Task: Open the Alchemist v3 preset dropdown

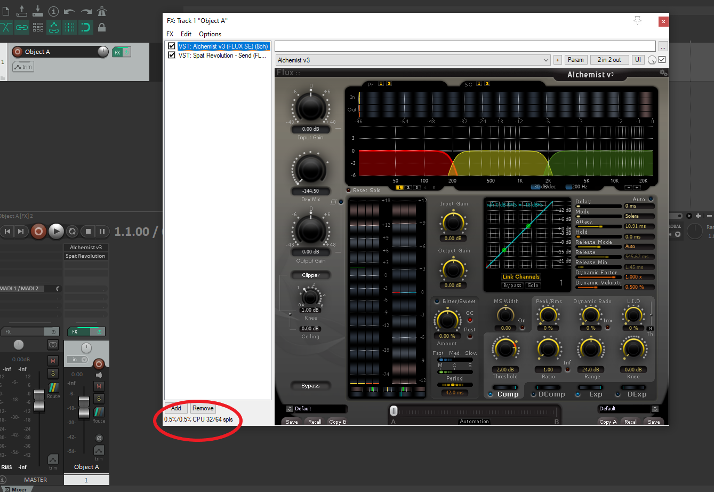Action: click(413, 60)
